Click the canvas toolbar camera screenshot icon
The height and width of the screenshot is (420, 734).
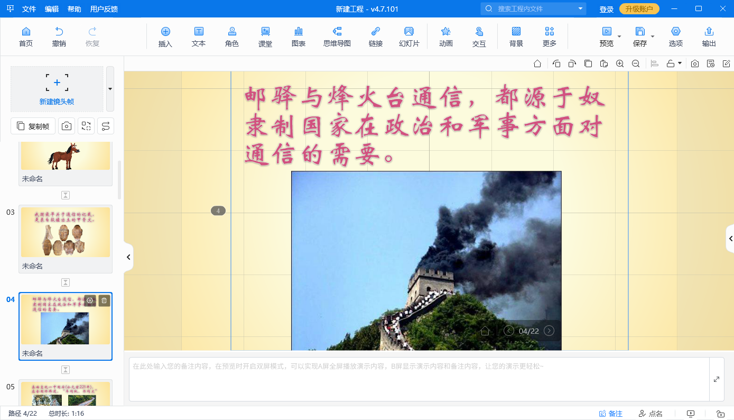(695, 63)
